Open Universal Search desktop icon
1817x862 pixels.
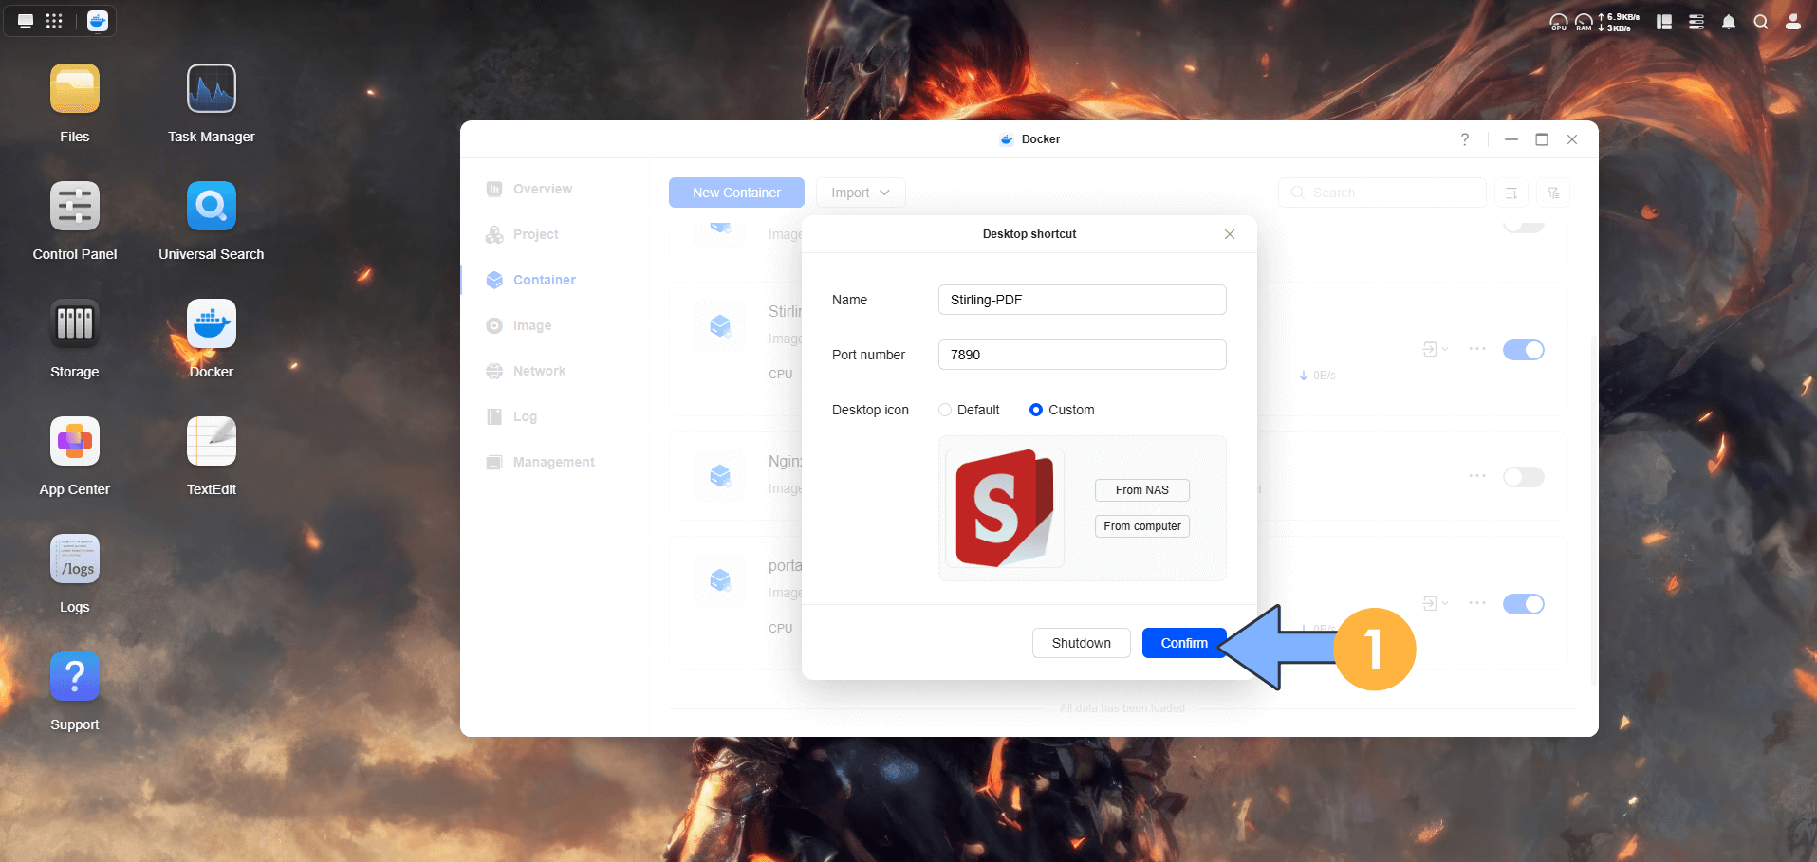[x=212, y=207]
